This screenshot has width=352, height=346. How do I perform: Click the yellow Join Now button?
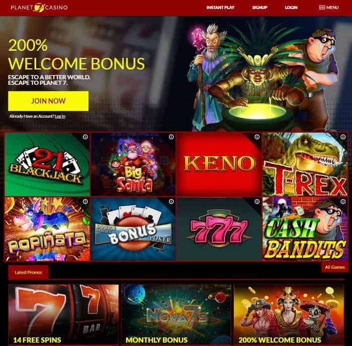pos(48,101)
